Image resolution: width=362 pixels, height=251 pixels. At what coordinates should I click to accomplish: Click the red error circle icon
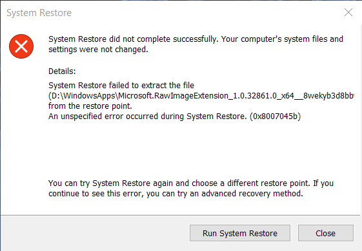tap(21, 46)
